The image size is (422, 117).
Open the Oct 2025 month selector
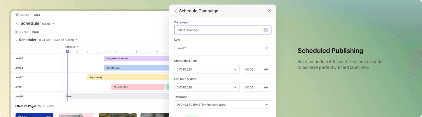point(72,47)
